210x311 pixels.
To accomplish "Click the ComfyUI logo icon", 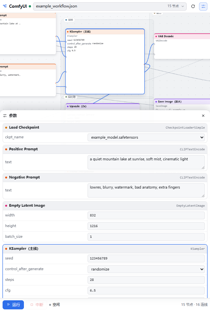I will click(5, 6).
